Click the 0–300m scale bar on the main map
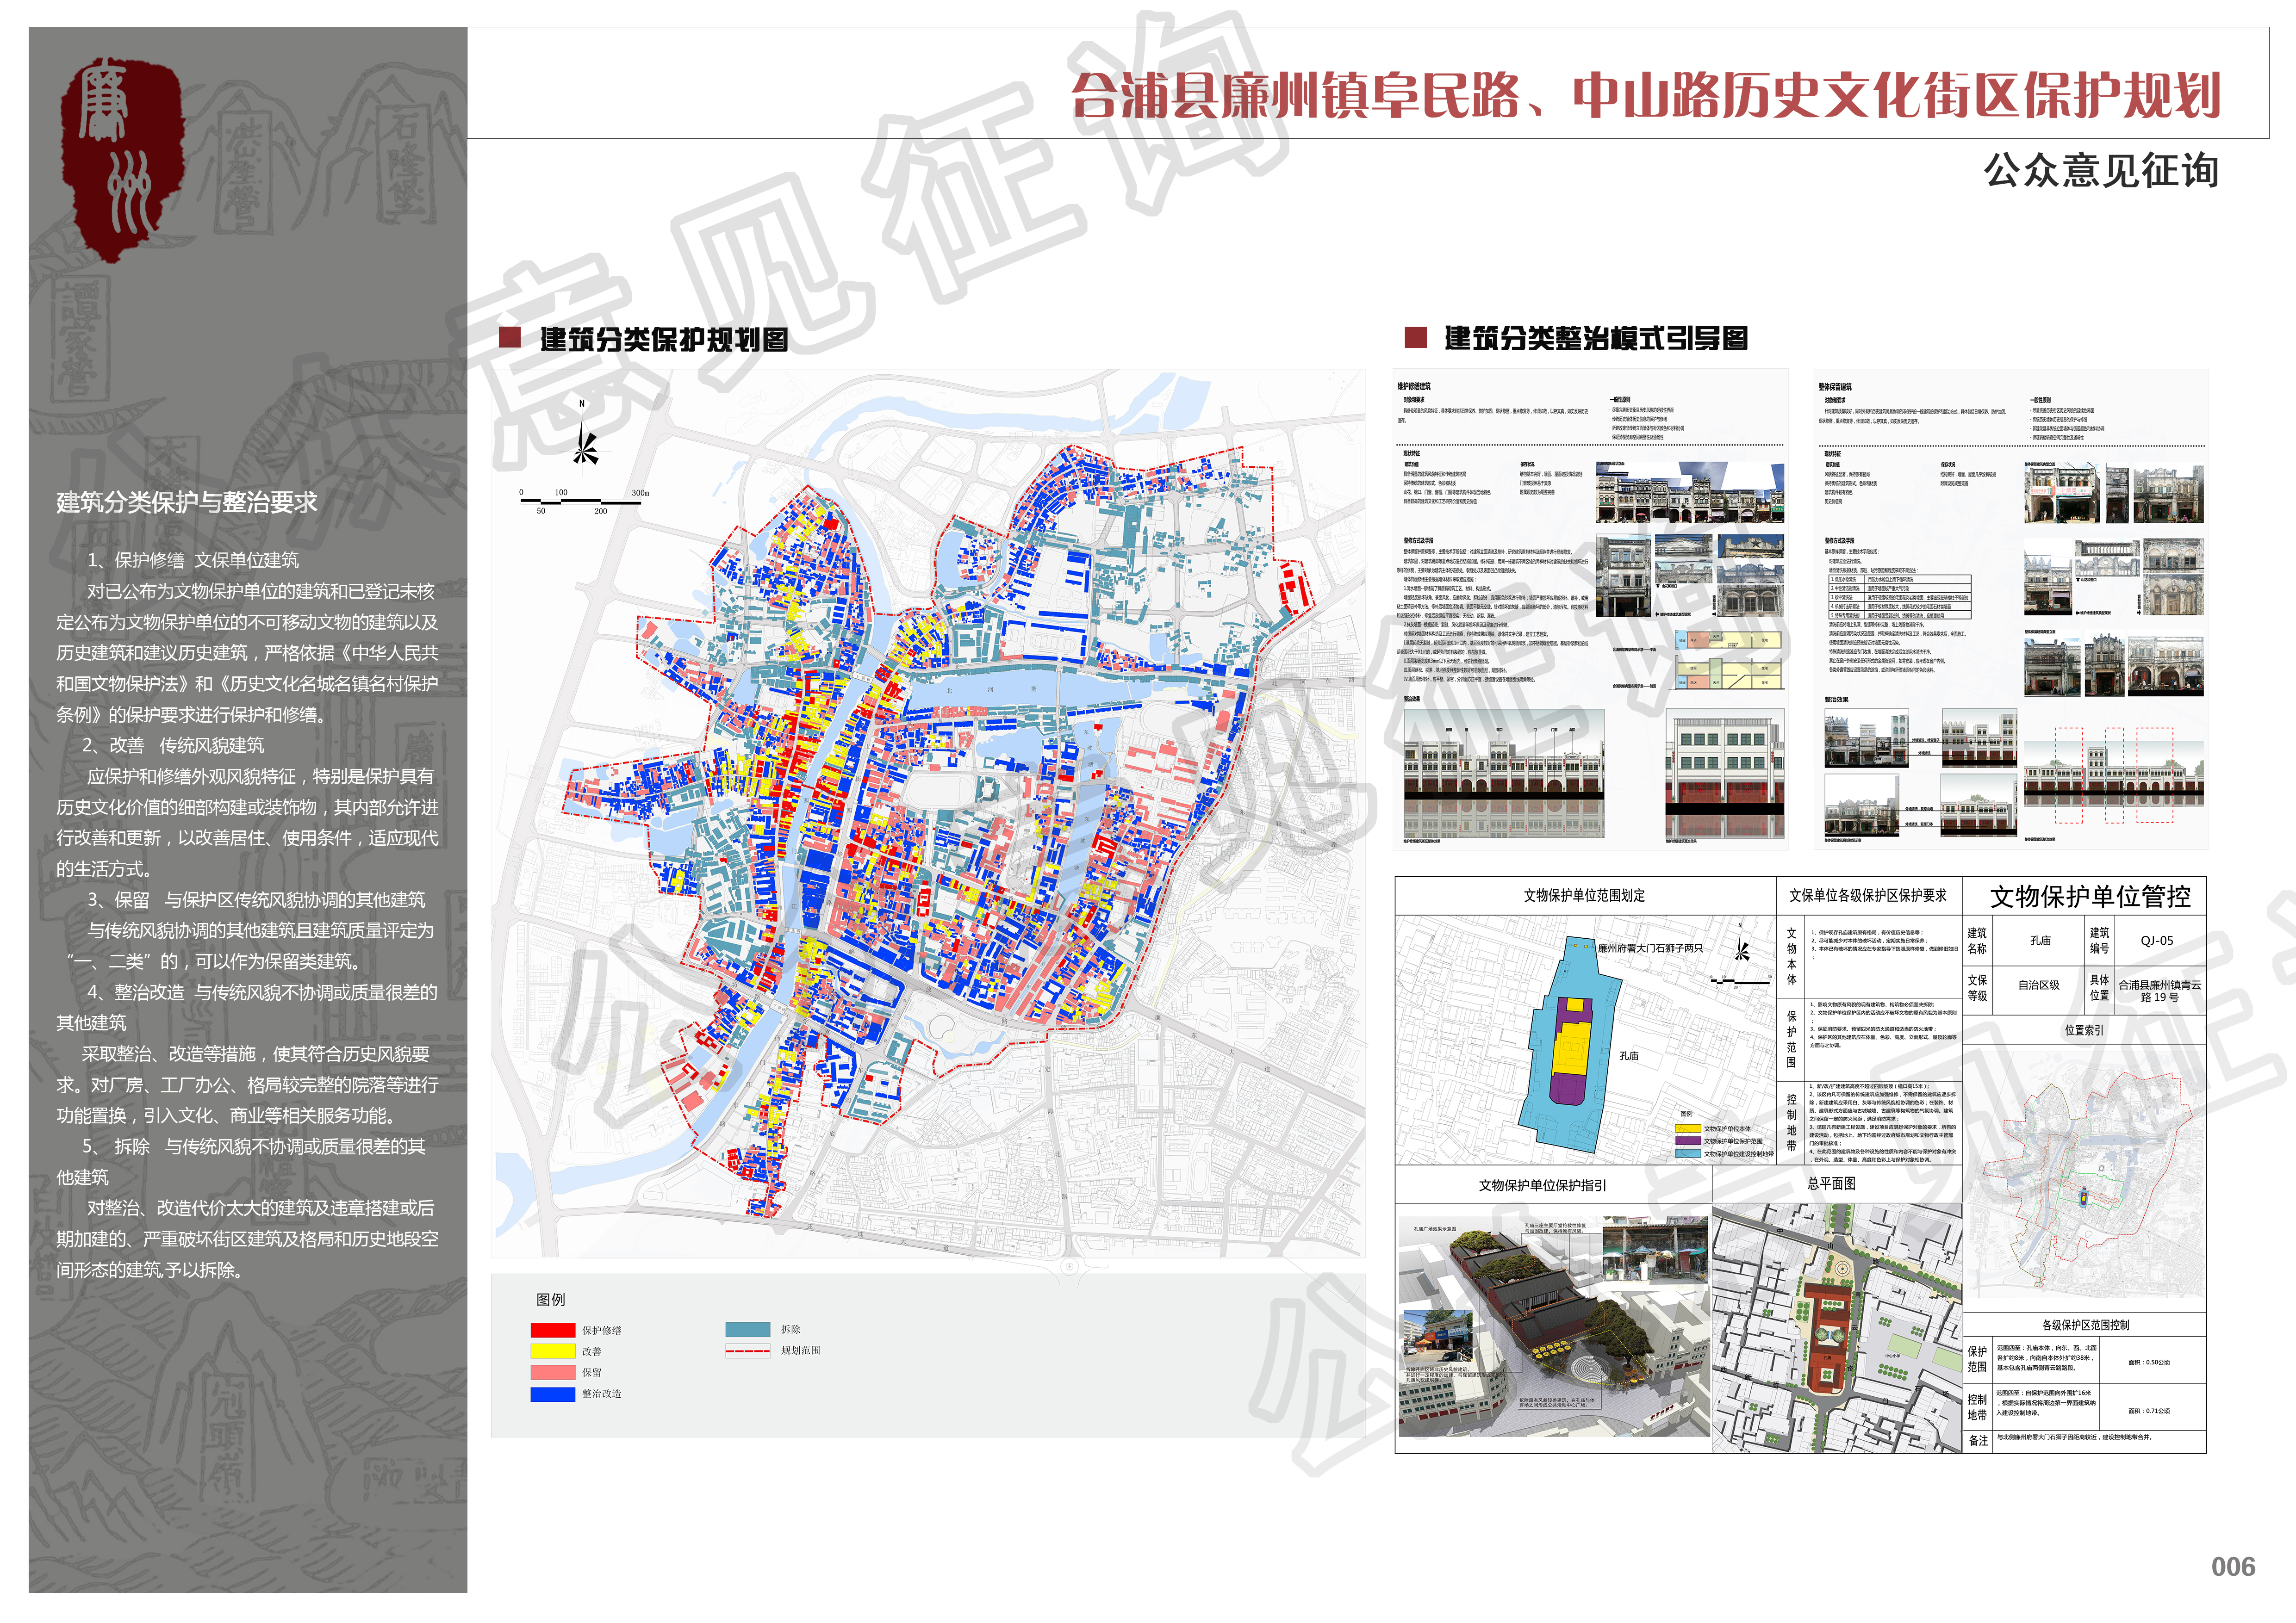Viewport: 2296px width, 1623px height. click(x=584, y=502)
